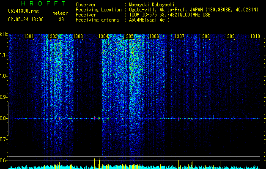Click the 1308 time marker
This screenshot has width=266, height=169.
coord(205,36)
